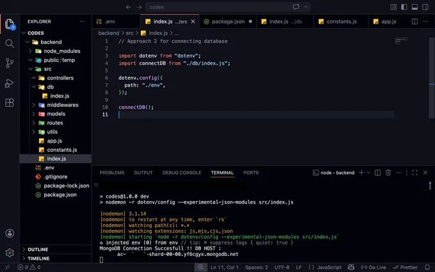435x272 pixels.
Task: Open new terminal launch profile dropdown
Action: pos(368,173)
